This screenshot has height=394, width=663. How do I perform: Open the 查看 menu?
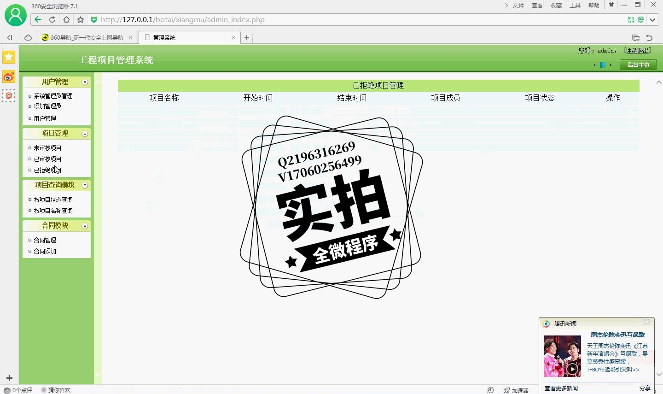coord(537,6)
